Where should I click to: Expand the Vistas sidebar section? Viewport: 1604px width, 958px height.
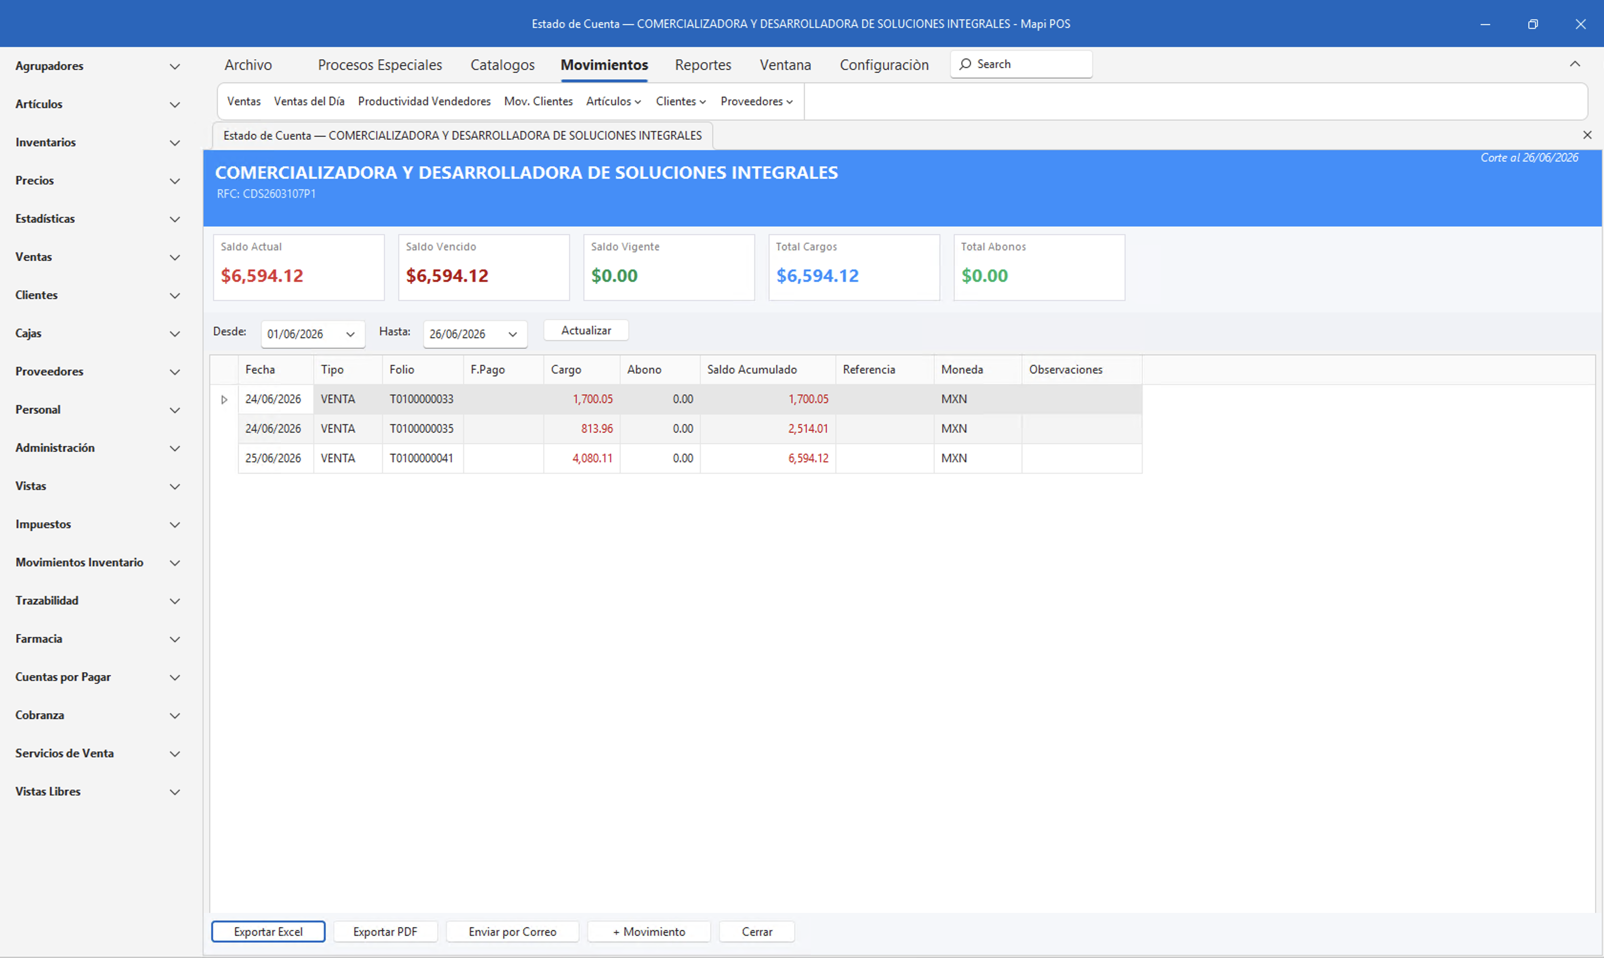tap(175, 486)
